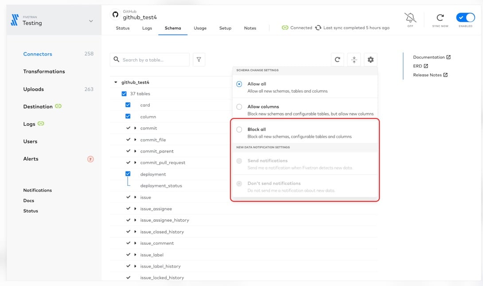Click the collapse all tables icon
Screen dimensions: 483x286
[354, 59]
